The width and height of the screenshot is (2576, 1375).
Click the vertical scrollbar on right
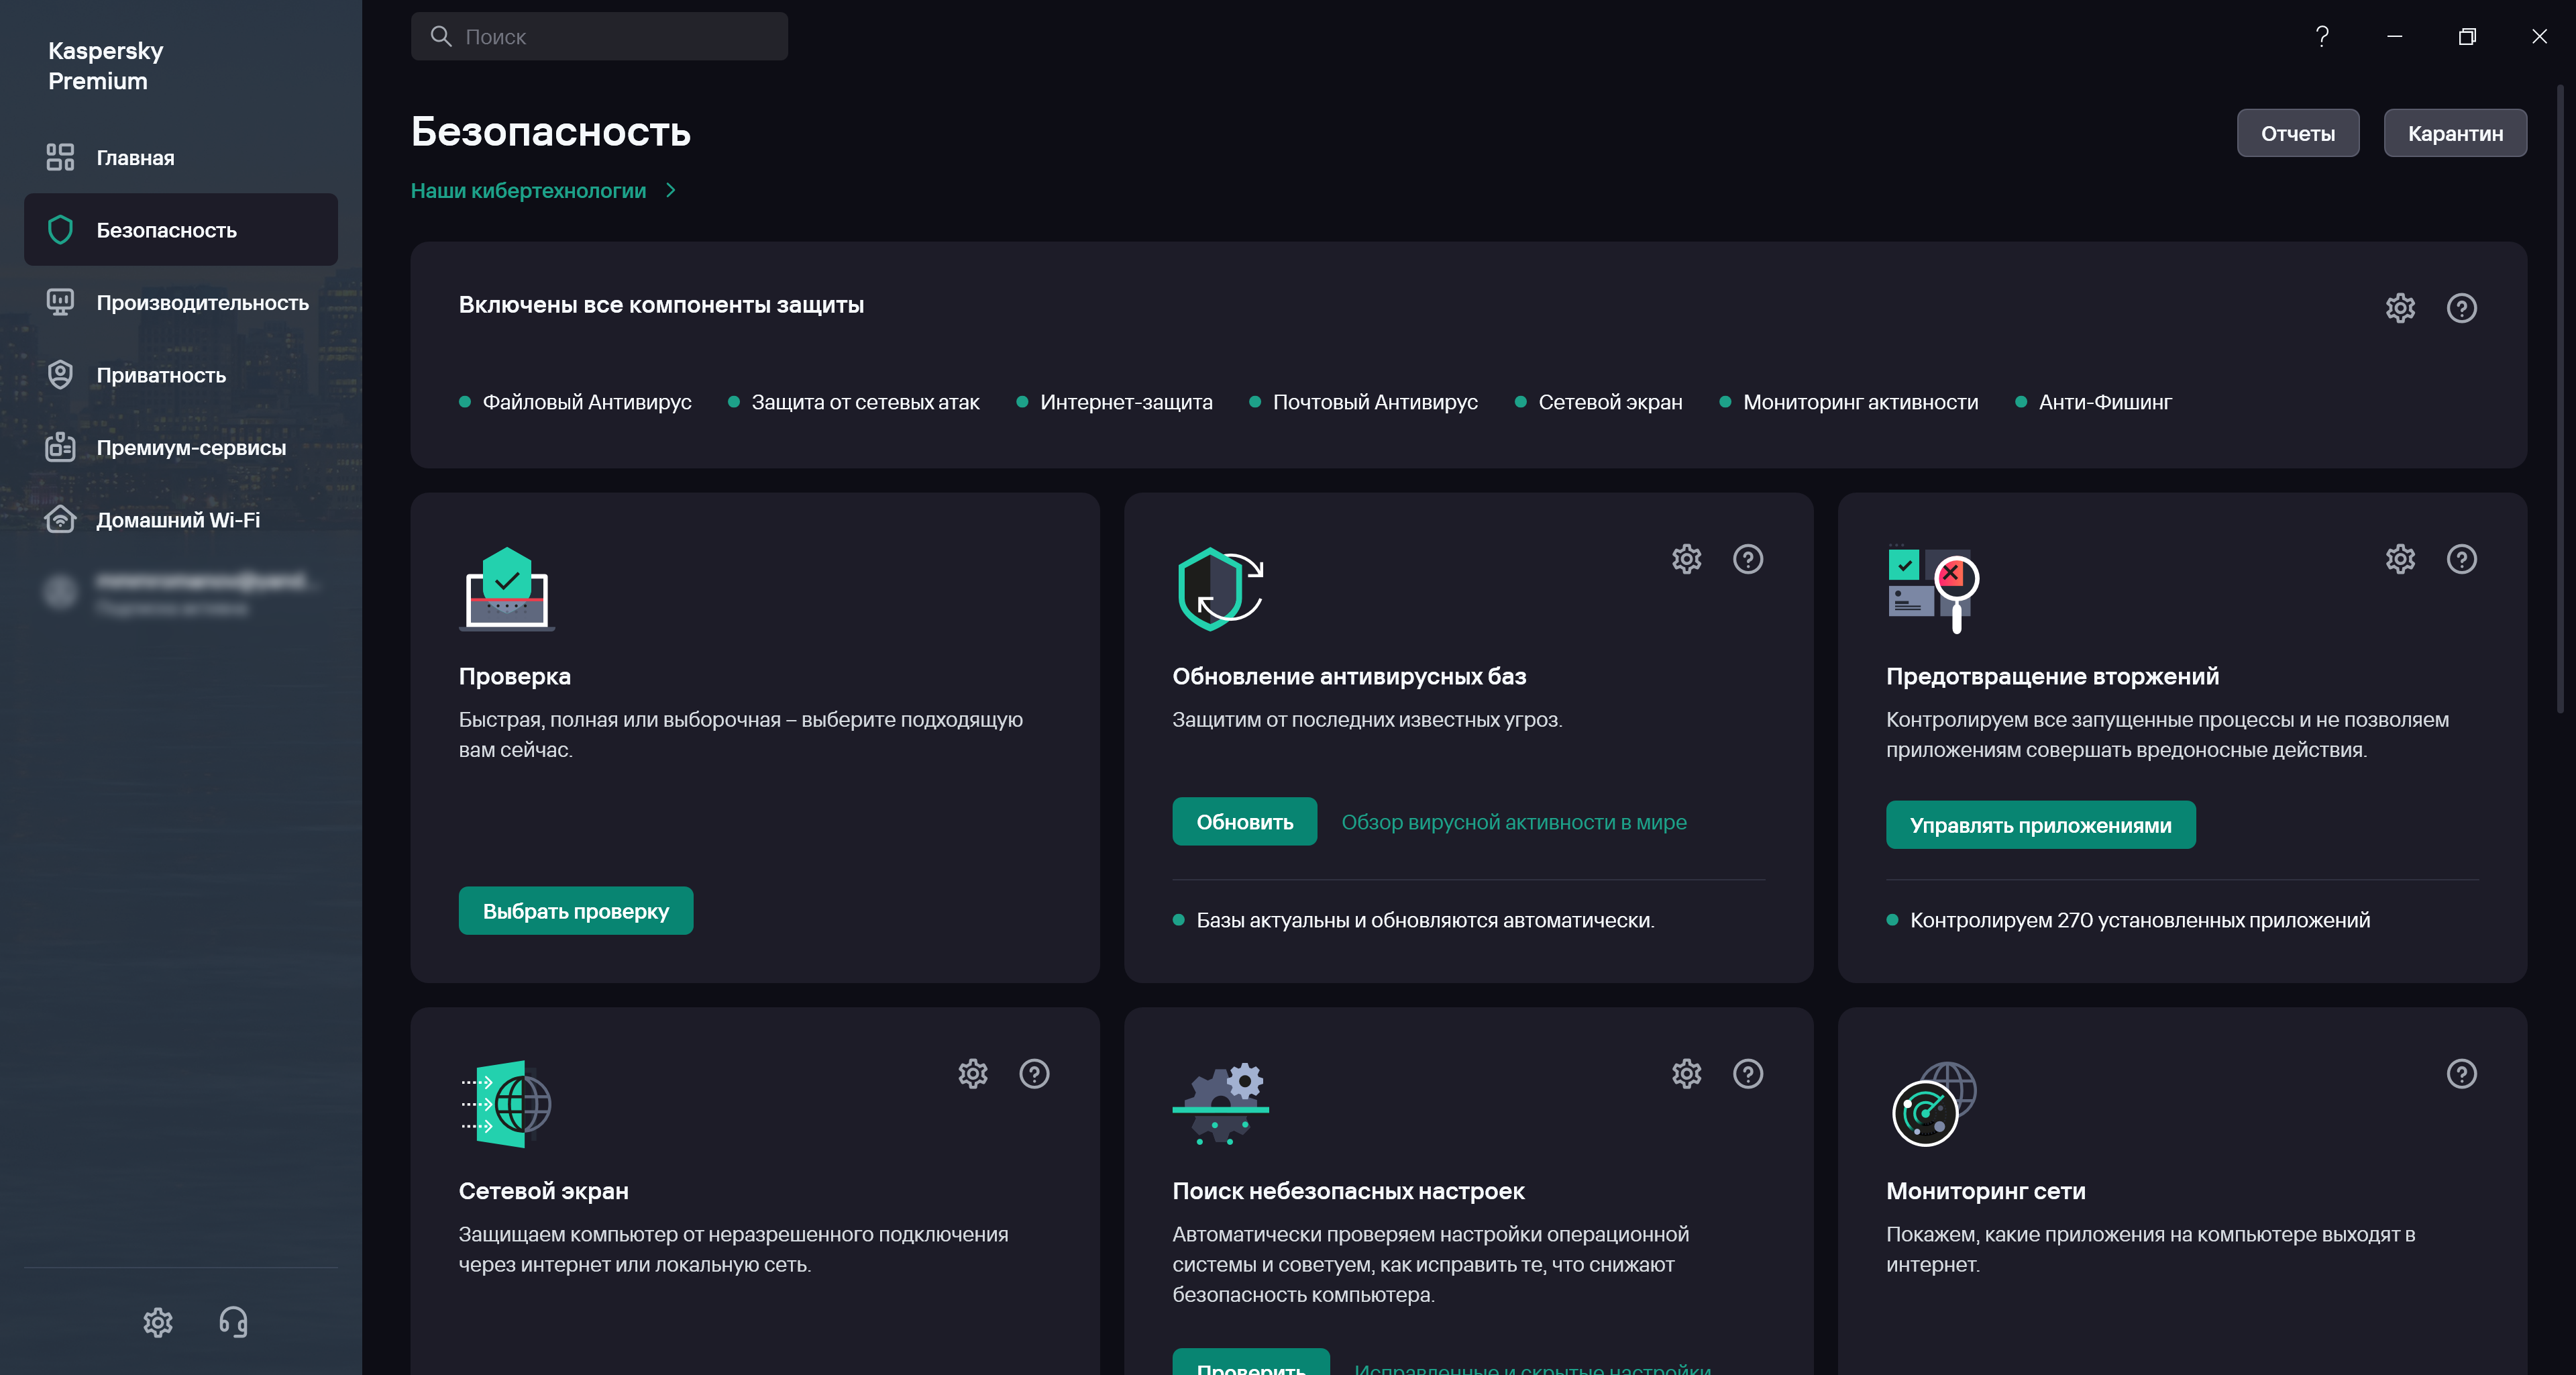click(x=2560, y=400)
